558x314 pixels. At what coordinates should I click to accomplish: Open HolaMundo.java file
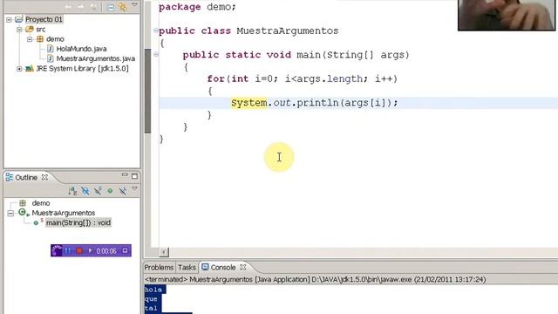81,49
